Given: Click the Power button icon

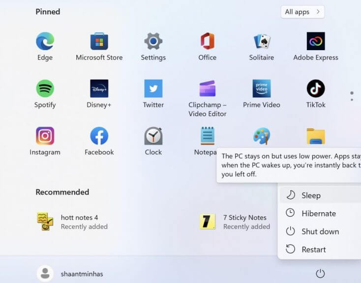Looking at the screenshot, I should [320, 274].
